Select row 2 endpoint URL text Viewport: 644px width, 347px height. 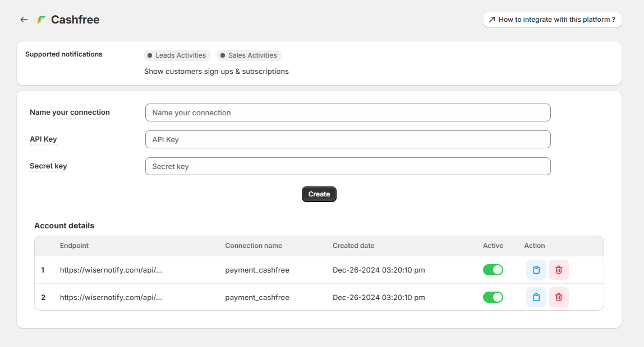tap(111, 297)
